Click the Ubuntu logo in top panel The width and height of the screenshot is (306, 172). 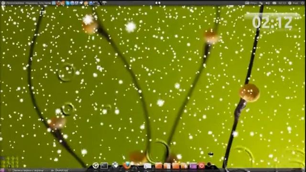3,3
